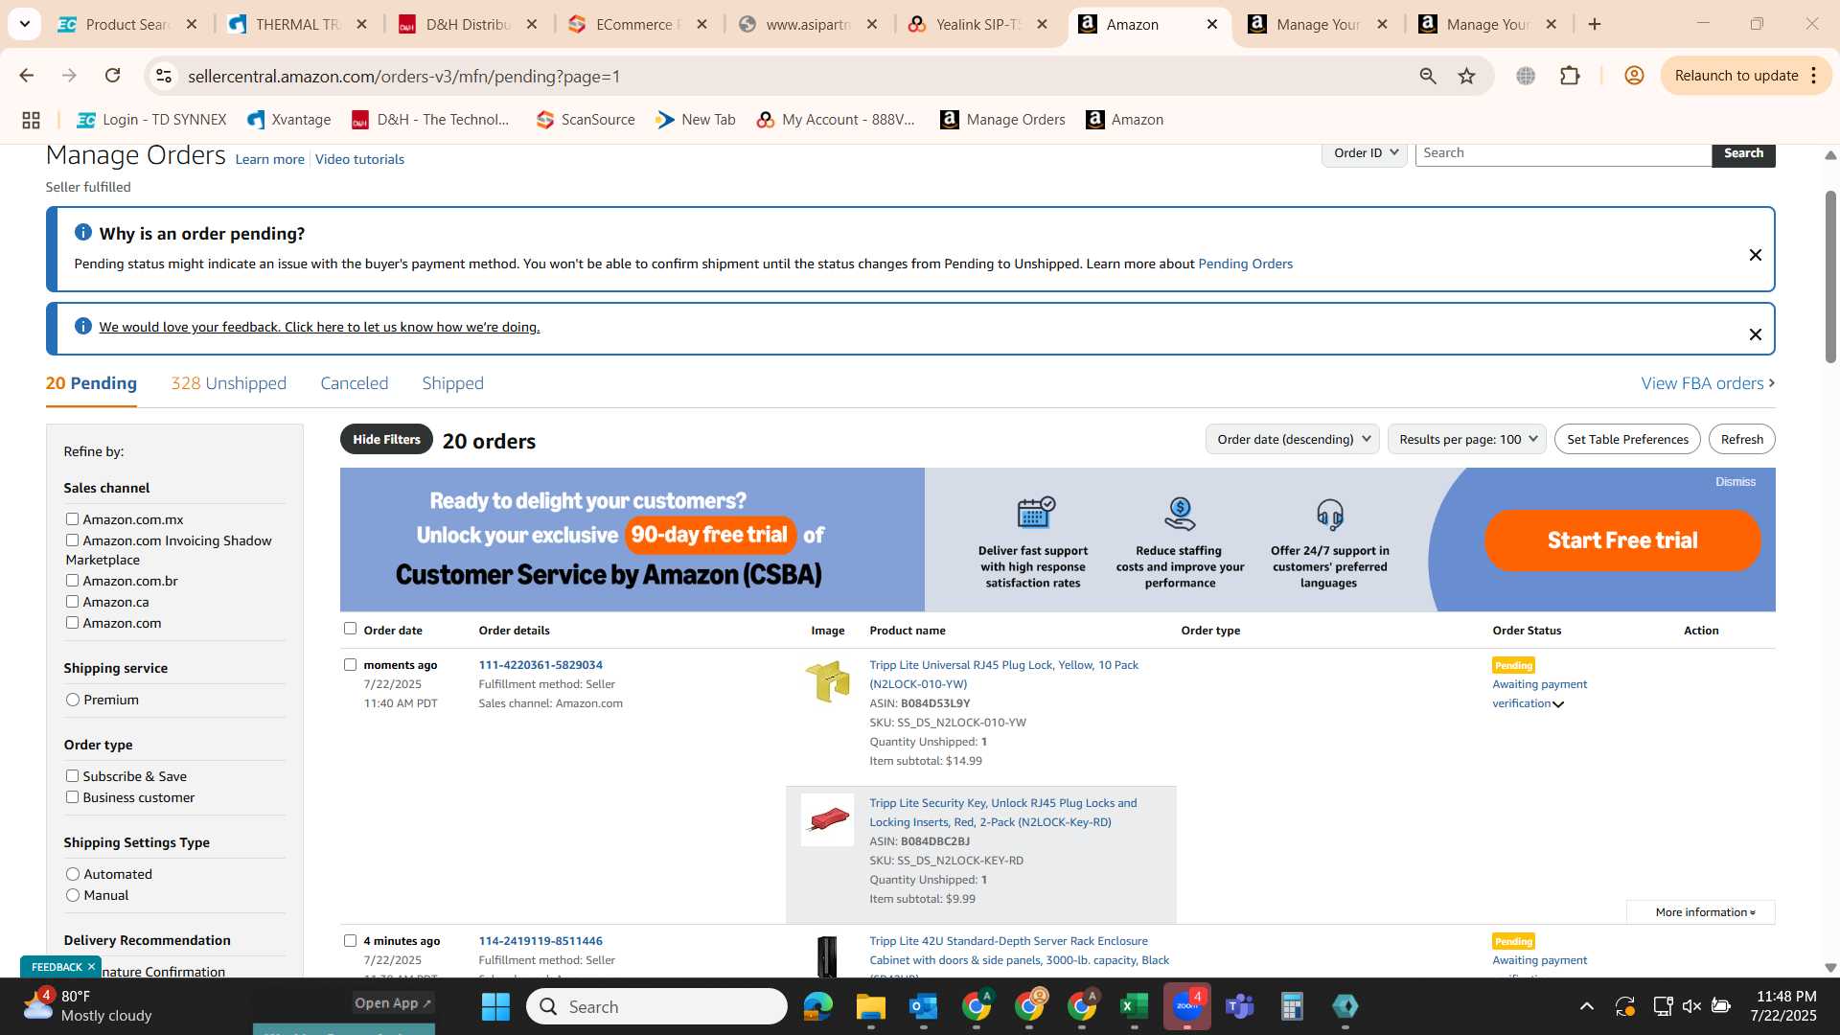Select Automated shipping settings type

click(73, 874)
